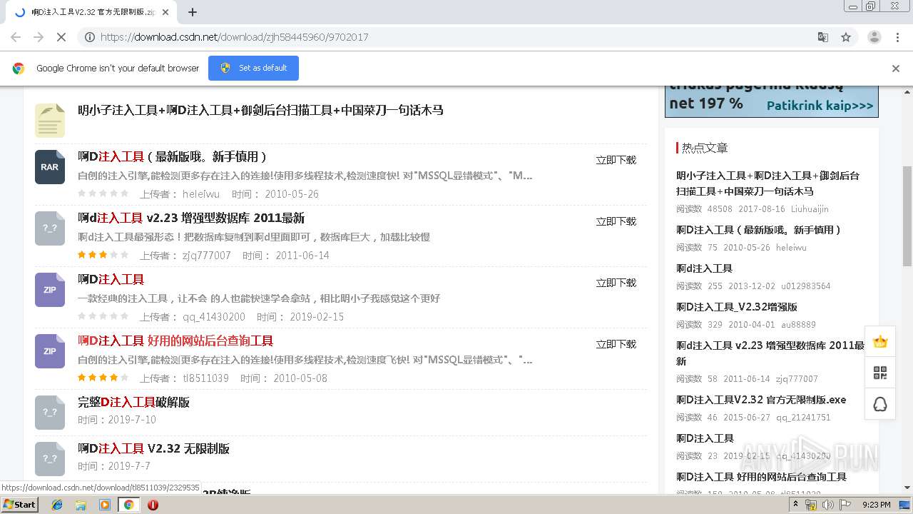Click document icon beside 明小子注入工具 title
The image size is (913, 514).
tap(50, 121)
